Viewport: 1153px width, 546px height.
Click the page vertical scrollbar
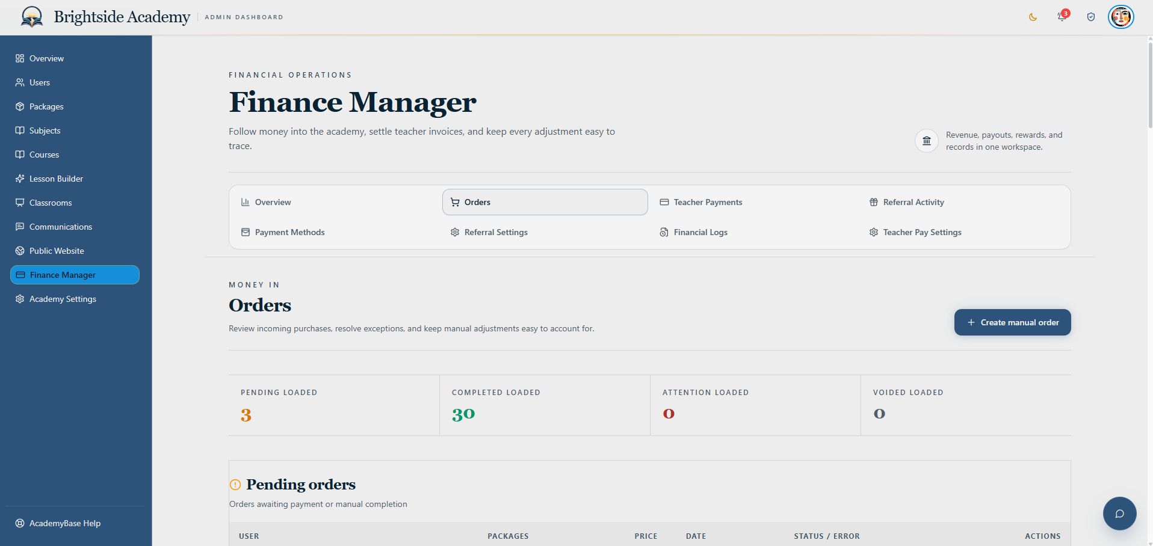1150,84
